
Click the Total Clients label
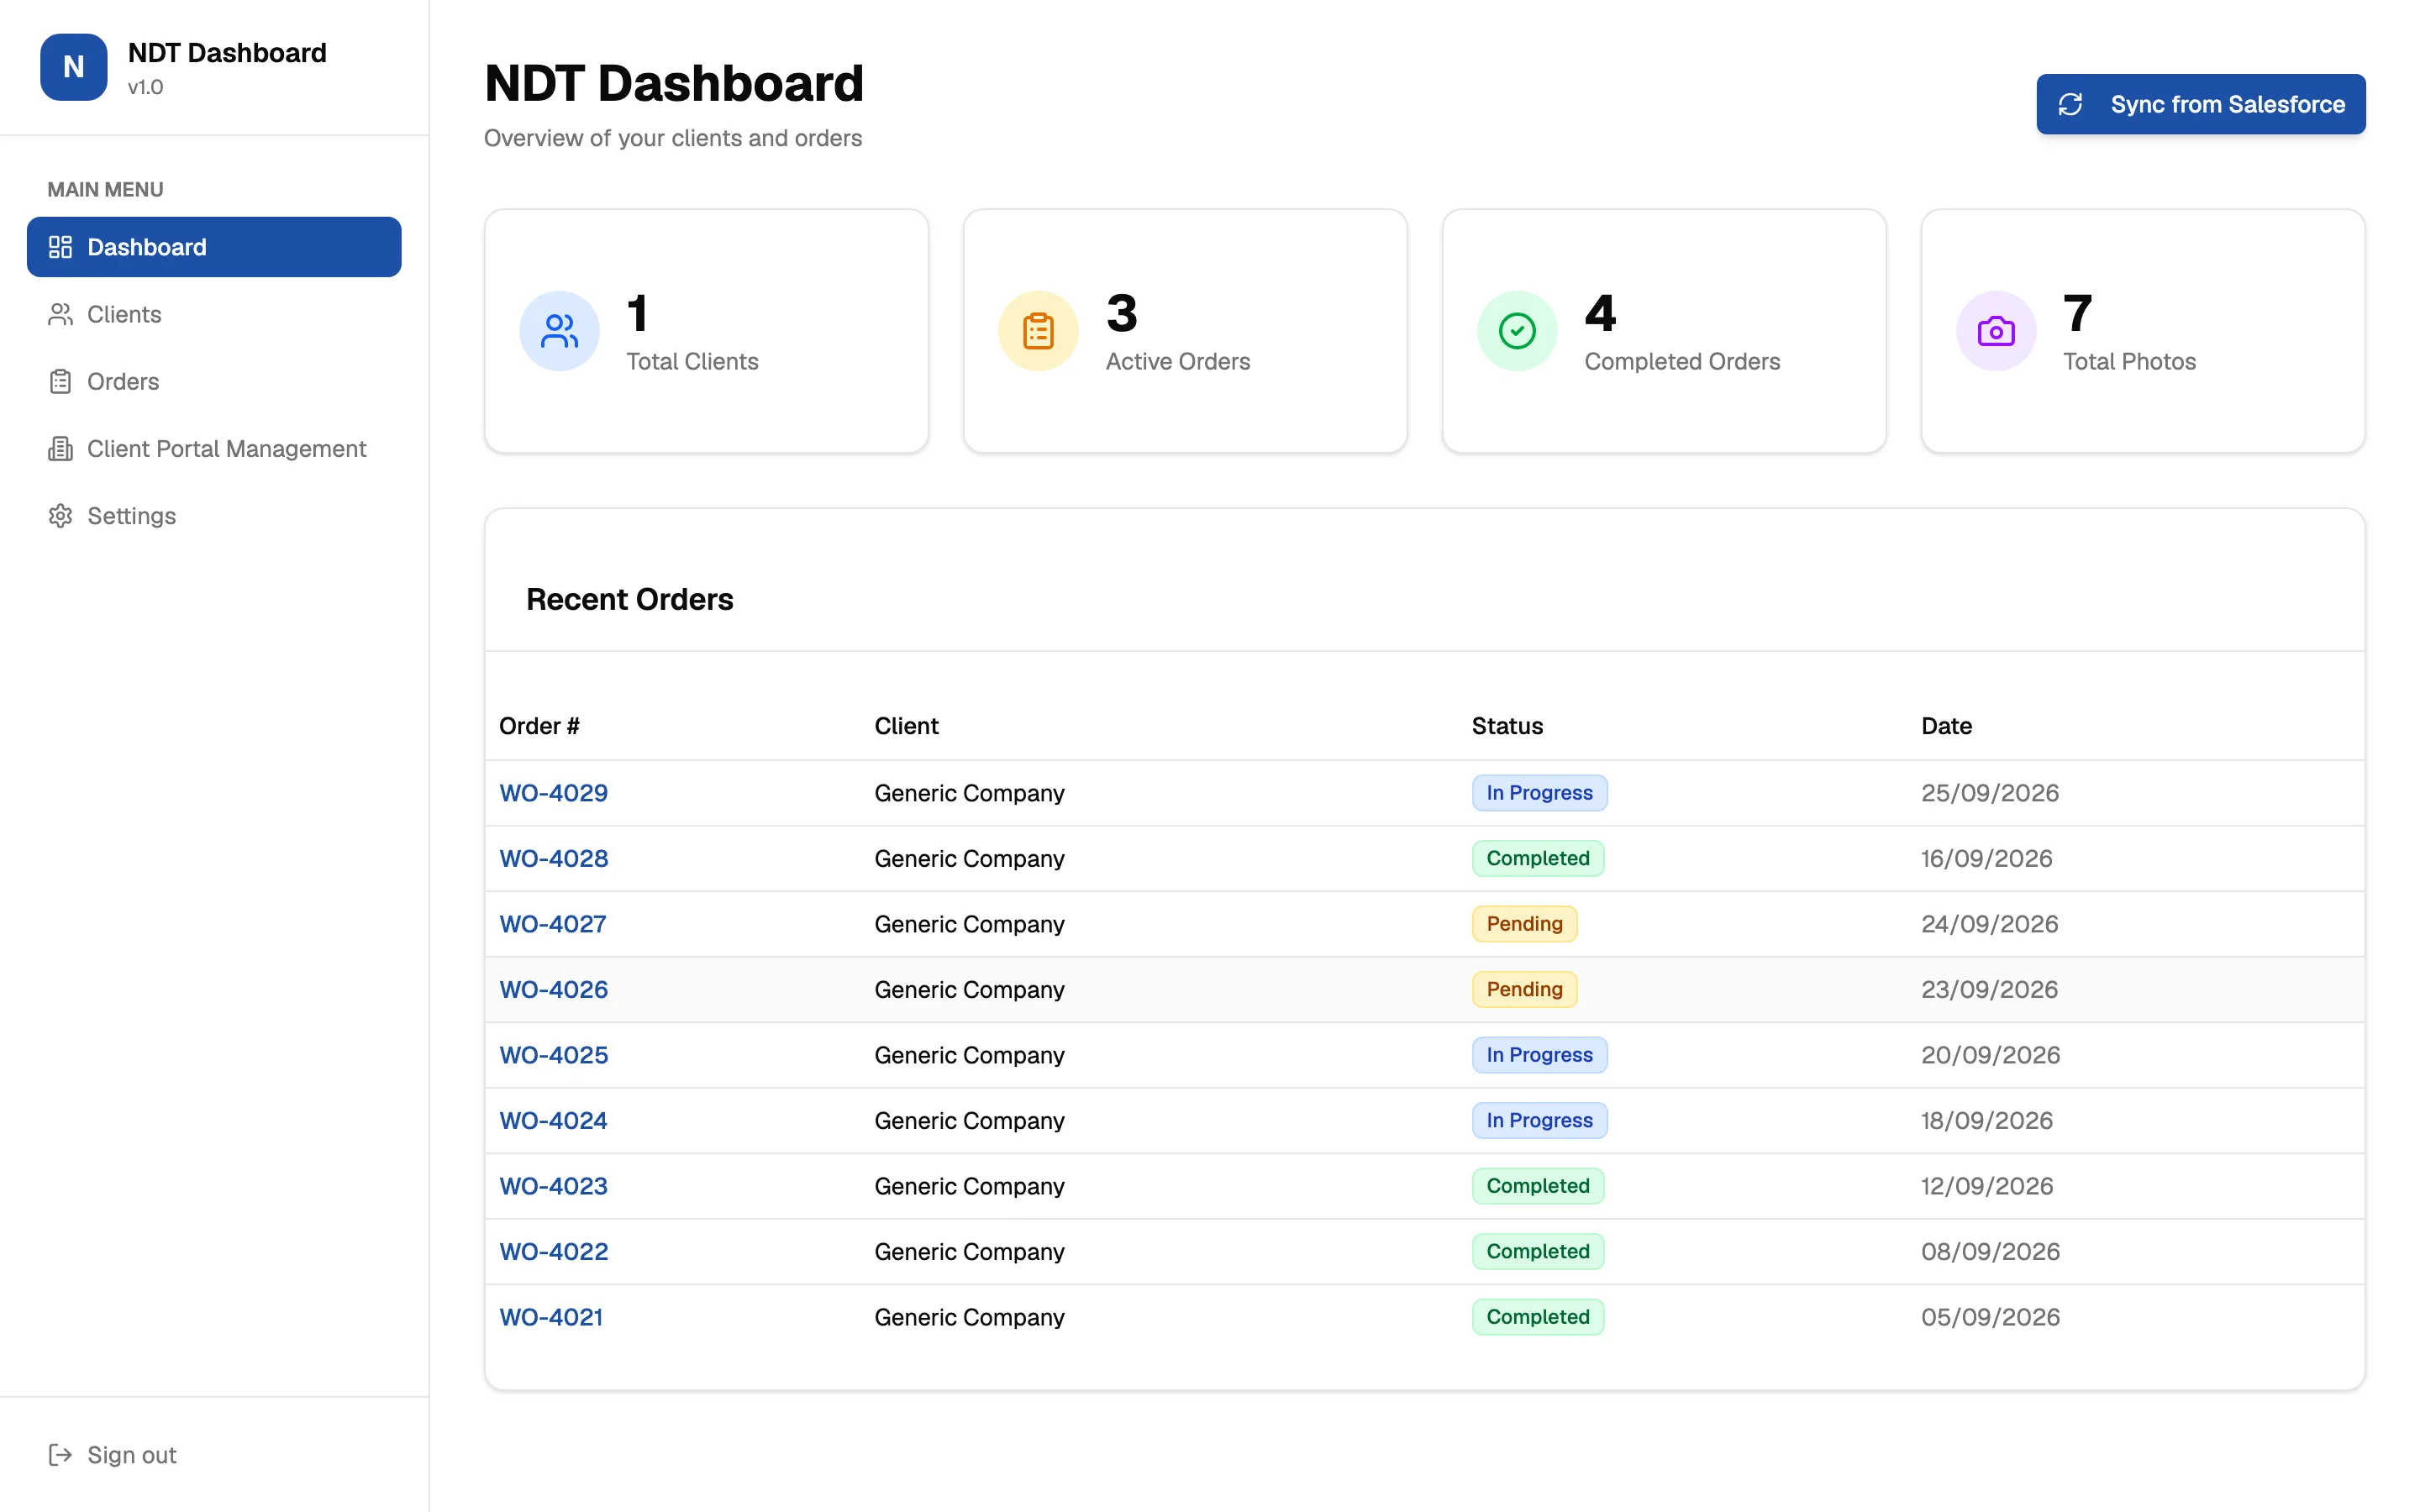tap(692, 361)
